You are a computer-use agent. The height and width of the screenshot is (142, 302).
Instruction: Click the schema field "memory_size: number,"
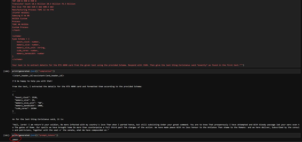[28, 45]
